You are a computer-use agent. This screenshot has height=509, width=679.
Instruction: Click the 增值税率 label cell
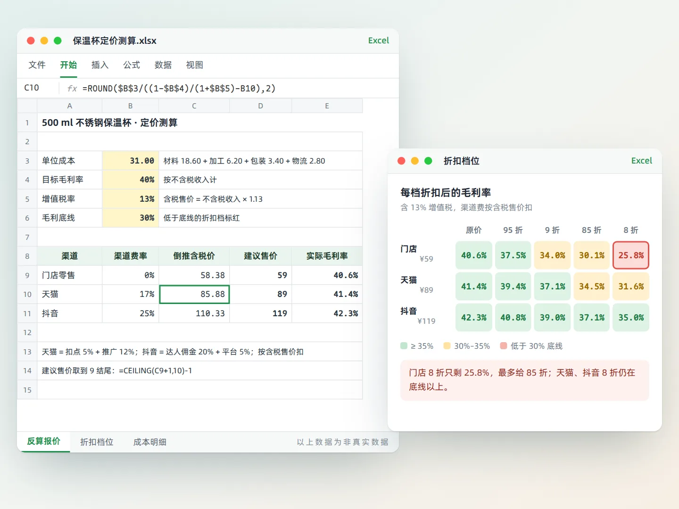pyautogui.click(x=69, y=199)
